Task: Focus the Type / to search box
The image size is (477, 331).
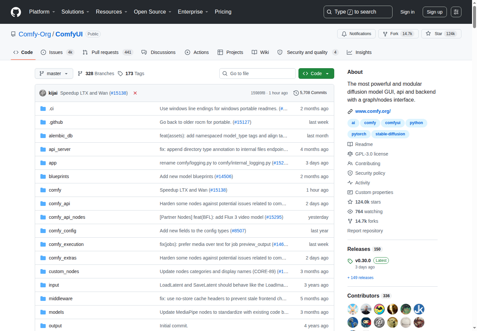Action: [358, 12]
